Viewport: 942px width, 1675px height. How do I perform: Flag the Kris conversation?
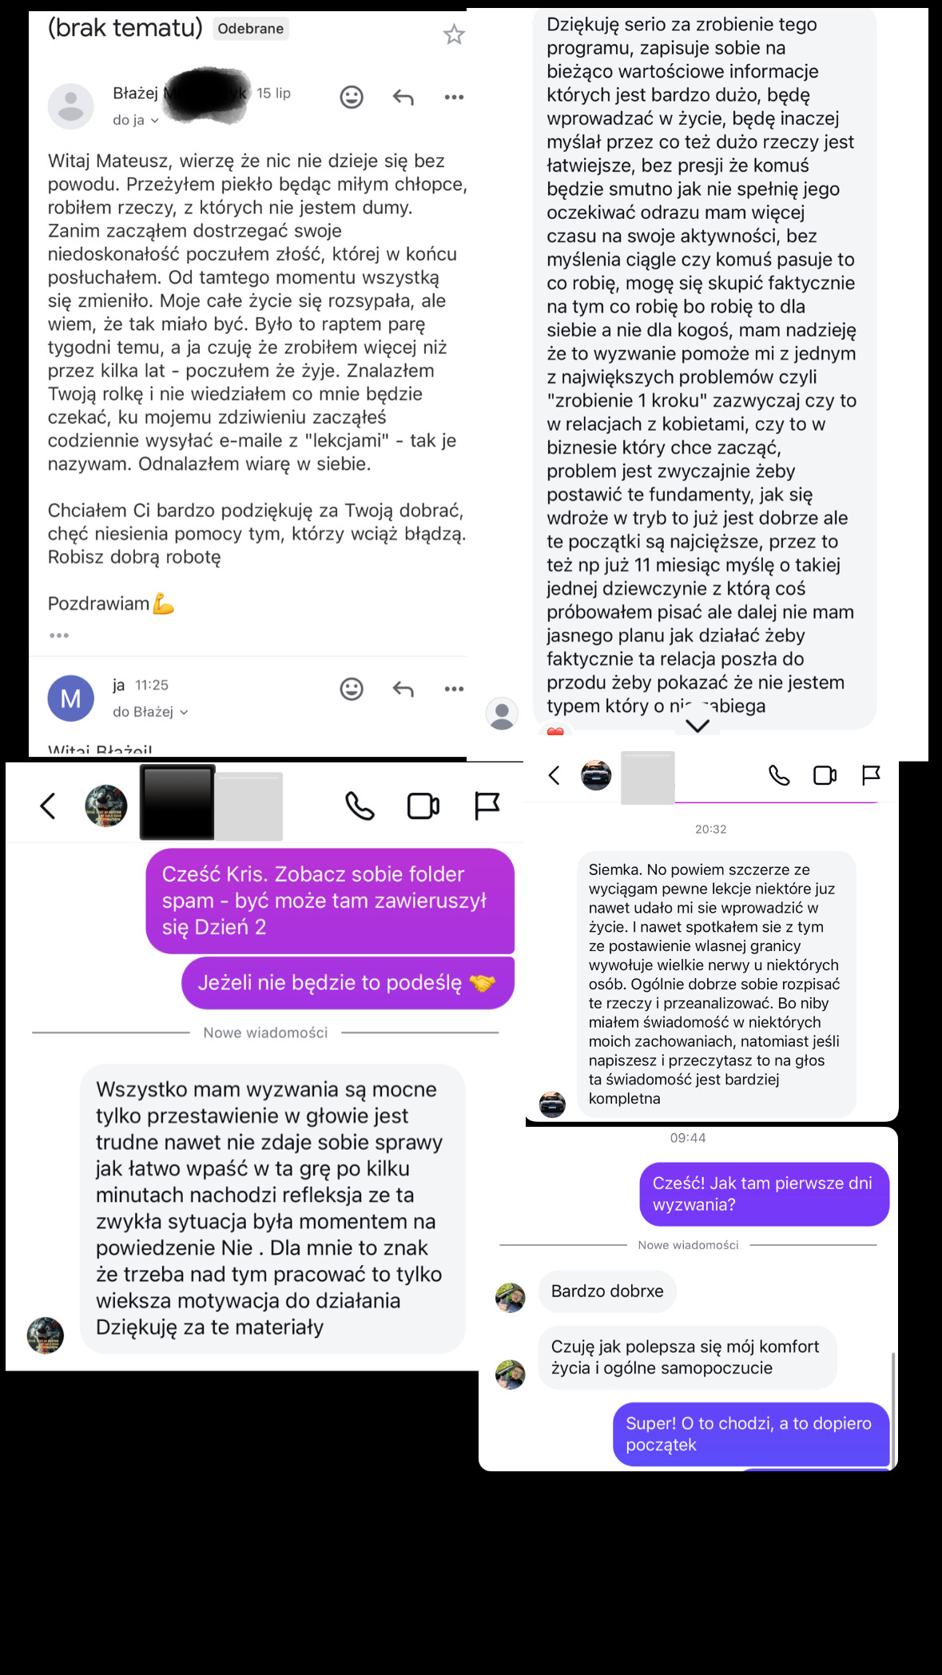pyautogui.click(x=487, y=806)
